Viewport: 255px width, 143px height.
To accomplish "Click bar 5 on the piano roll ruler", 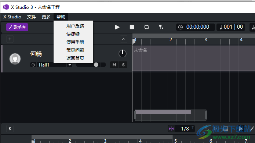I will pyautogui.click(x=175, y=141).
